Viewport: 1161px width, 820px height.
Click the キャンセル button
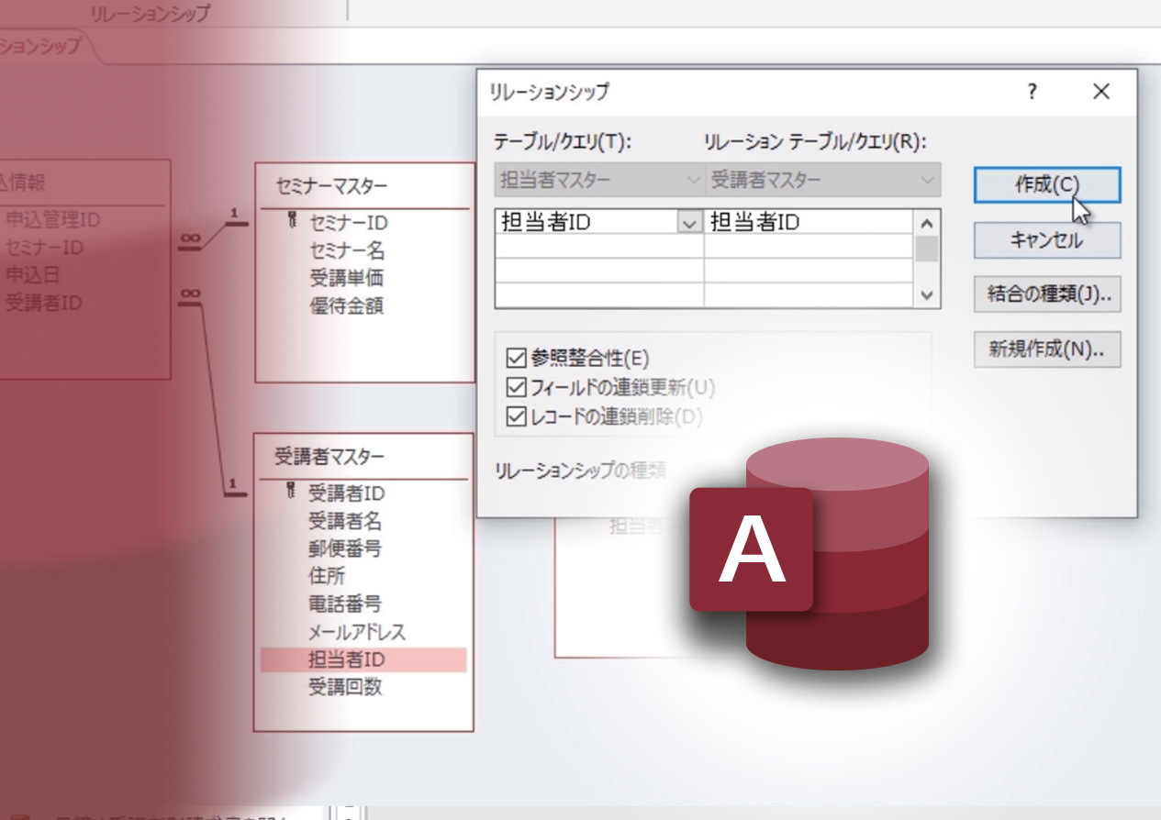point(1046,240)
